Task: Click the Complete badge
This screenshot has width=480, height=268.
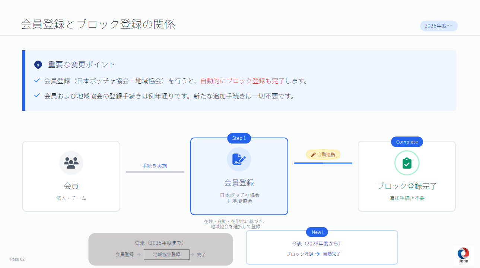Action: 407,142
